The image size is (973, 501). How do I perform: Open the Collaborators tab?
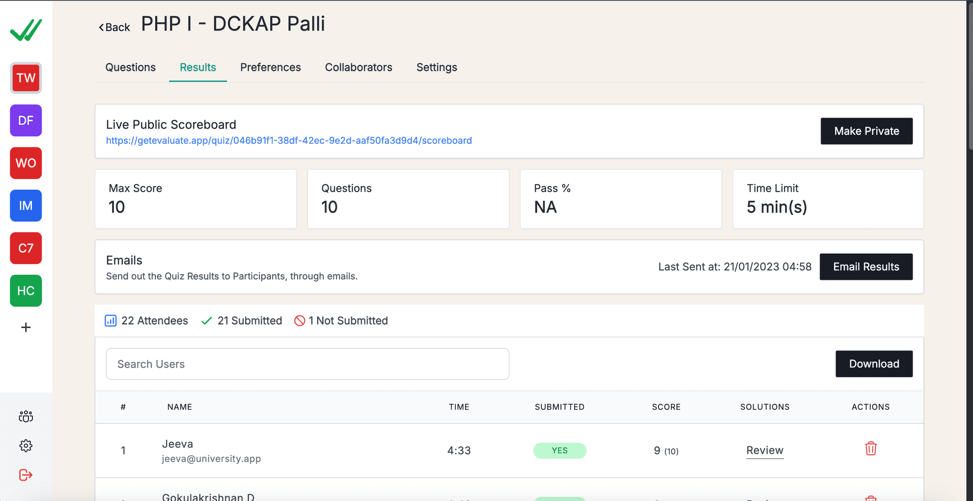[x=358, y=67]
